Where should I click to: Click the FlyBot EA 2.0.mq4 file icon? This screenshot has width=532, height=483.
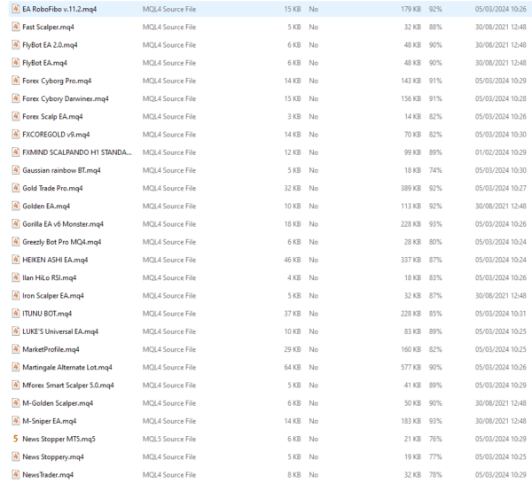click(x=16, y=45)
